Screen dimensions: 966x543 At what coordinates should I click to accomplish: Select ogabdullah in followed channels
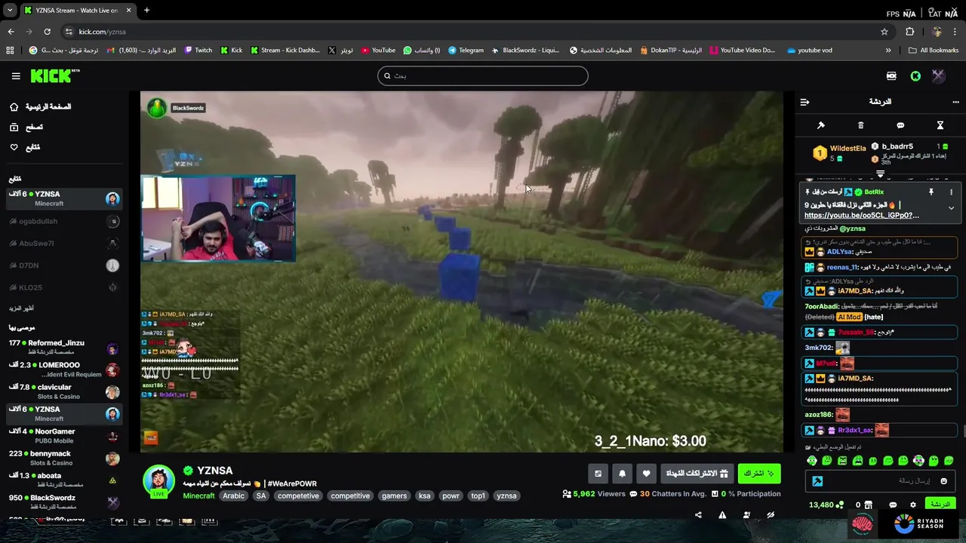[x=63, y=221]
